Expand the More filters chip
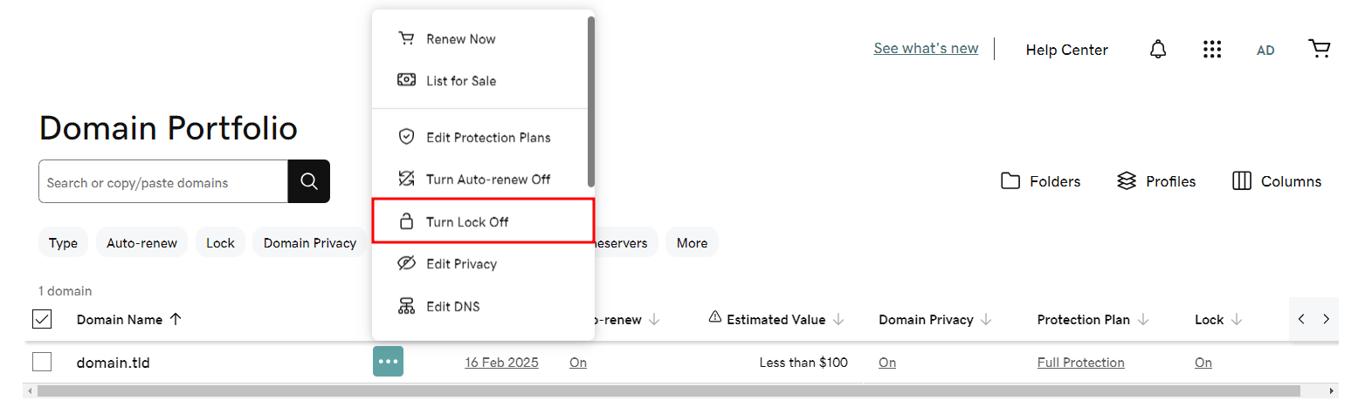The image size is (1358, 414). click(692, 243)
